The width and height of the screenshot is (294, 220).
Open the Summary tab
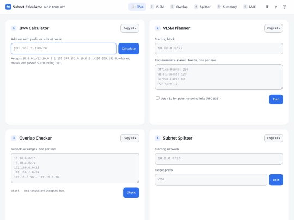pos(227,7)
